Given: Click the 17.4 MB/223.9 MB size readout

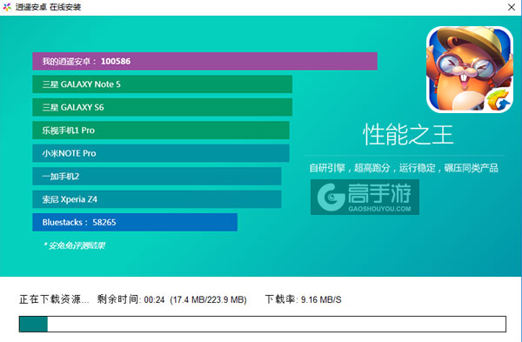Looking at the screenshot, I should [x=209, y=299].
